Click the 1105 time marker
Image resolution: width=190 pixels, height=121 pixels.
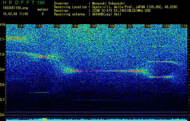tap(93, 26)
